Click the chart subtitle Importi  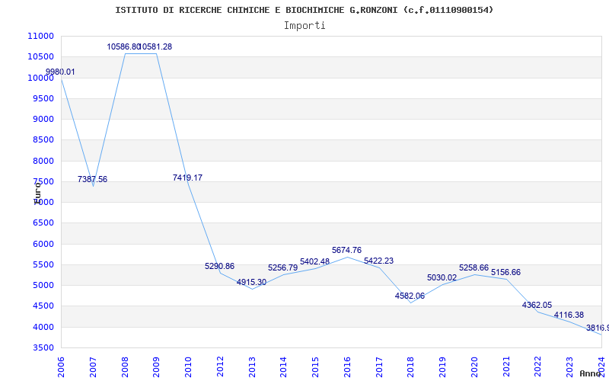(304, 26)
